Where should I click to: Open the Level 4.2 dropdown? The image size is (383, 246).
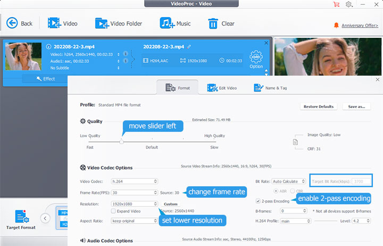click(361, 221)
